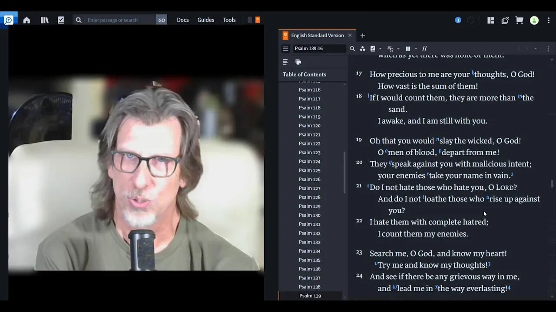
Task: Toggle the multiple resources view icon
Action: 408,49
